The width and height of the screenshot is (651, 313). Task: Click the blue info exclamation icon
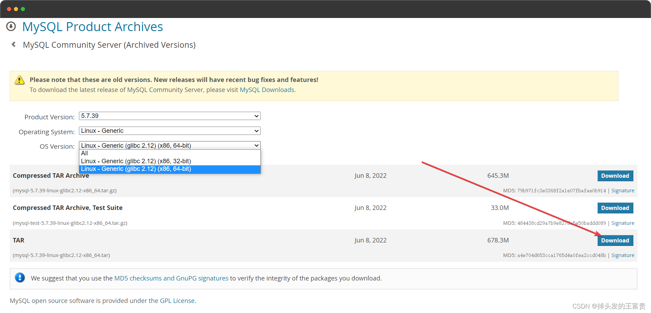coord(20,277)
